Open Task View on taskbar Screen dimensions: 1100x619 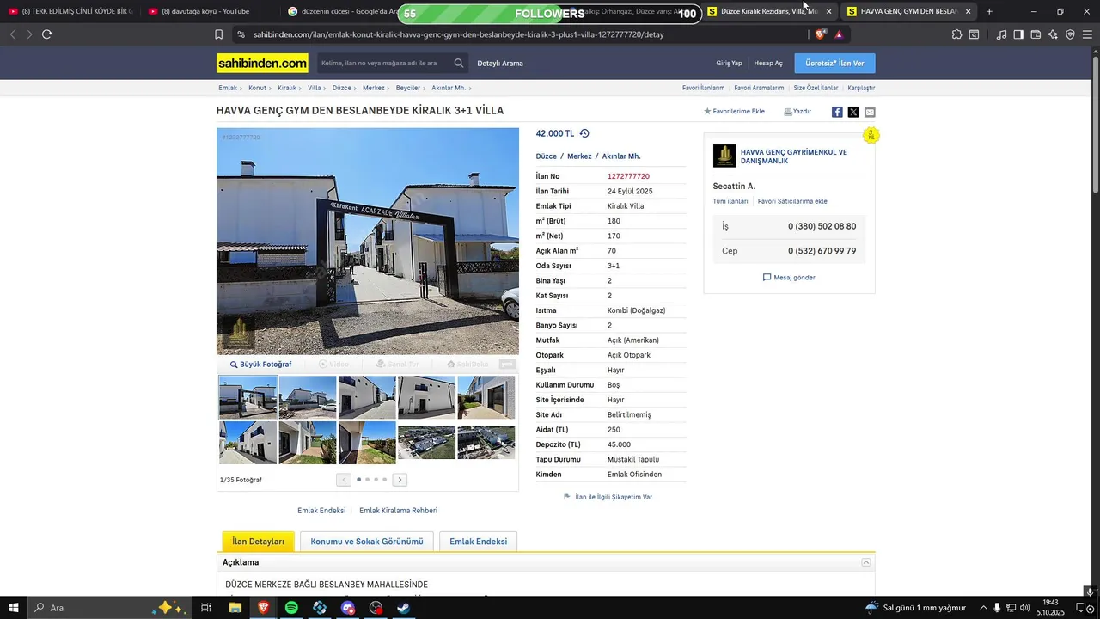(x=205, y=608)
